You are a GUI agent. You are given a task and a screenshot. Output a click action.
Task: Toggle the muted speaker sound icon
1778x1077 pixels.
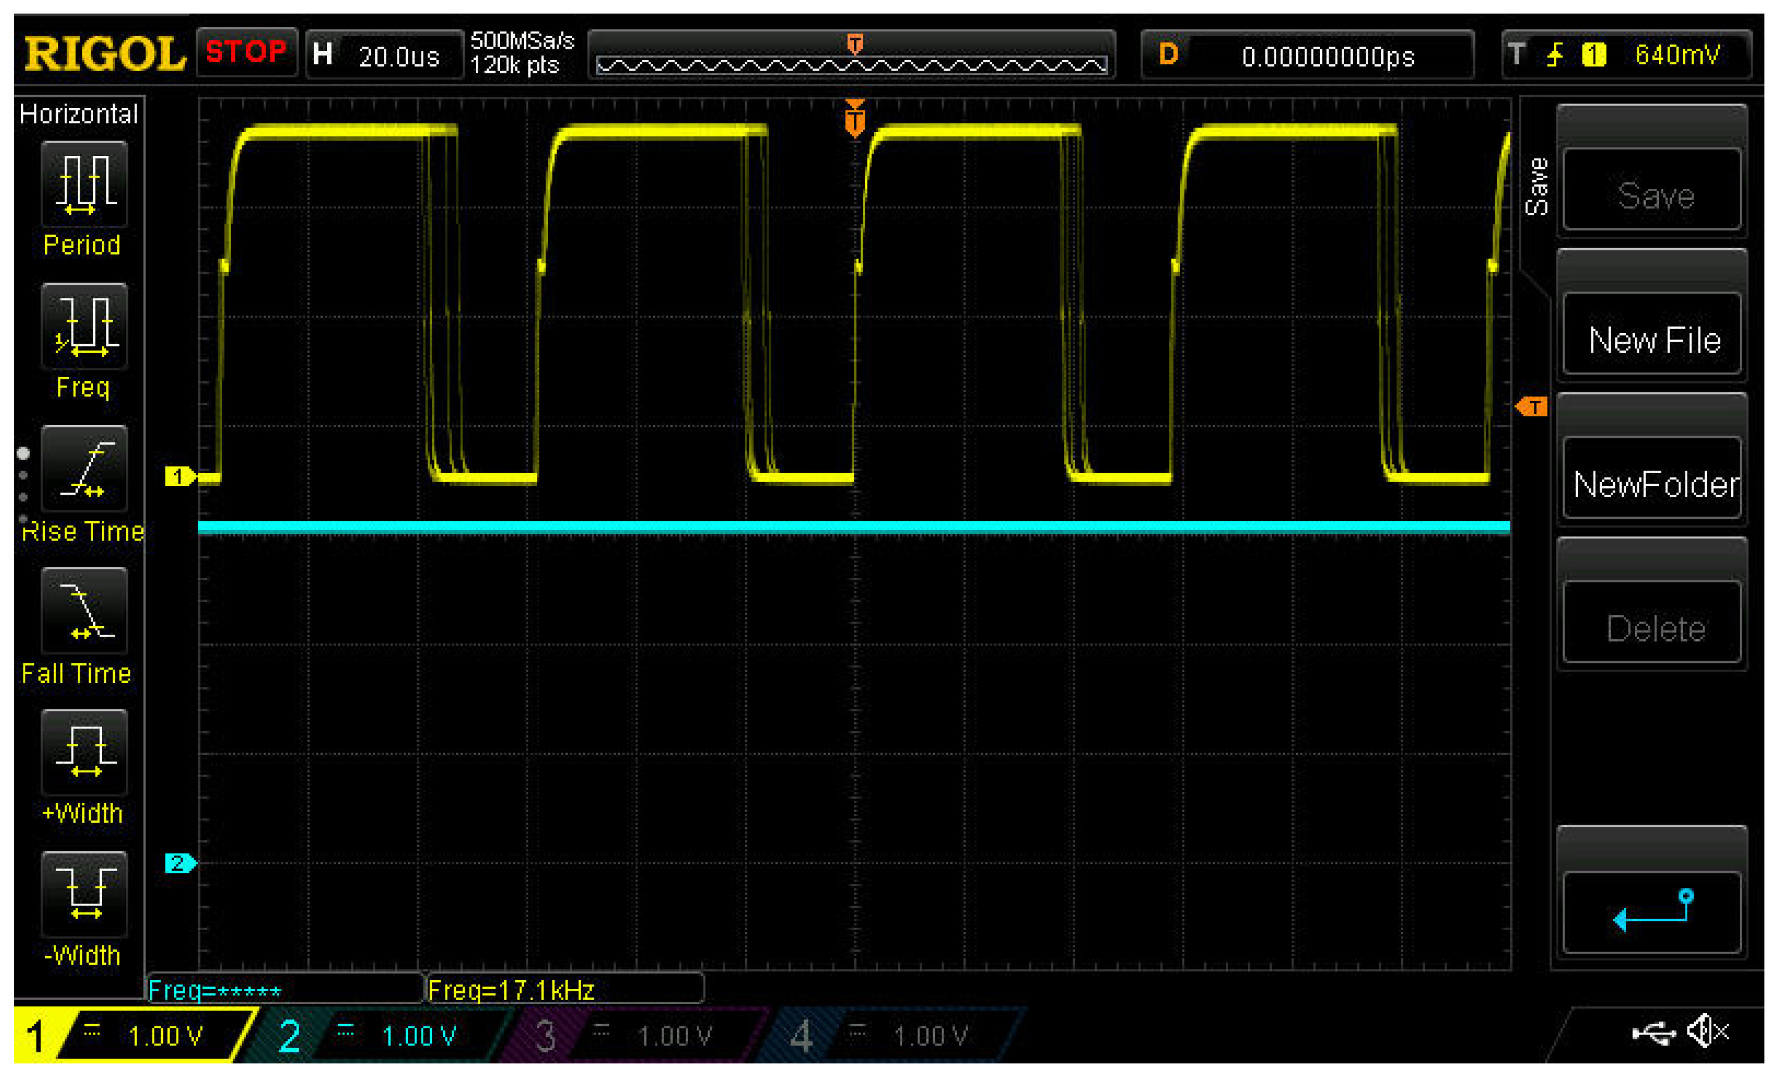click(1707, 1031)
